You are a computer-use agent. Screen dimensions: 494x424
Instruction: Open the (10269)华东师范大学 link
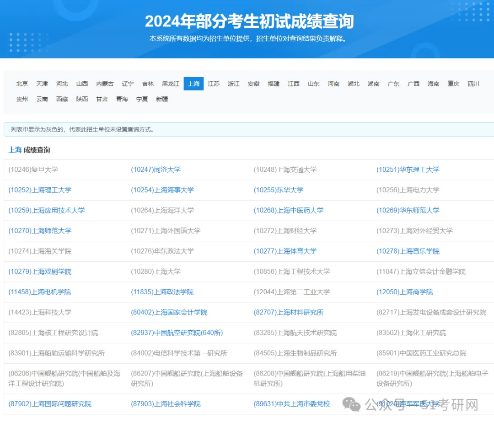(x=408, y=211)
